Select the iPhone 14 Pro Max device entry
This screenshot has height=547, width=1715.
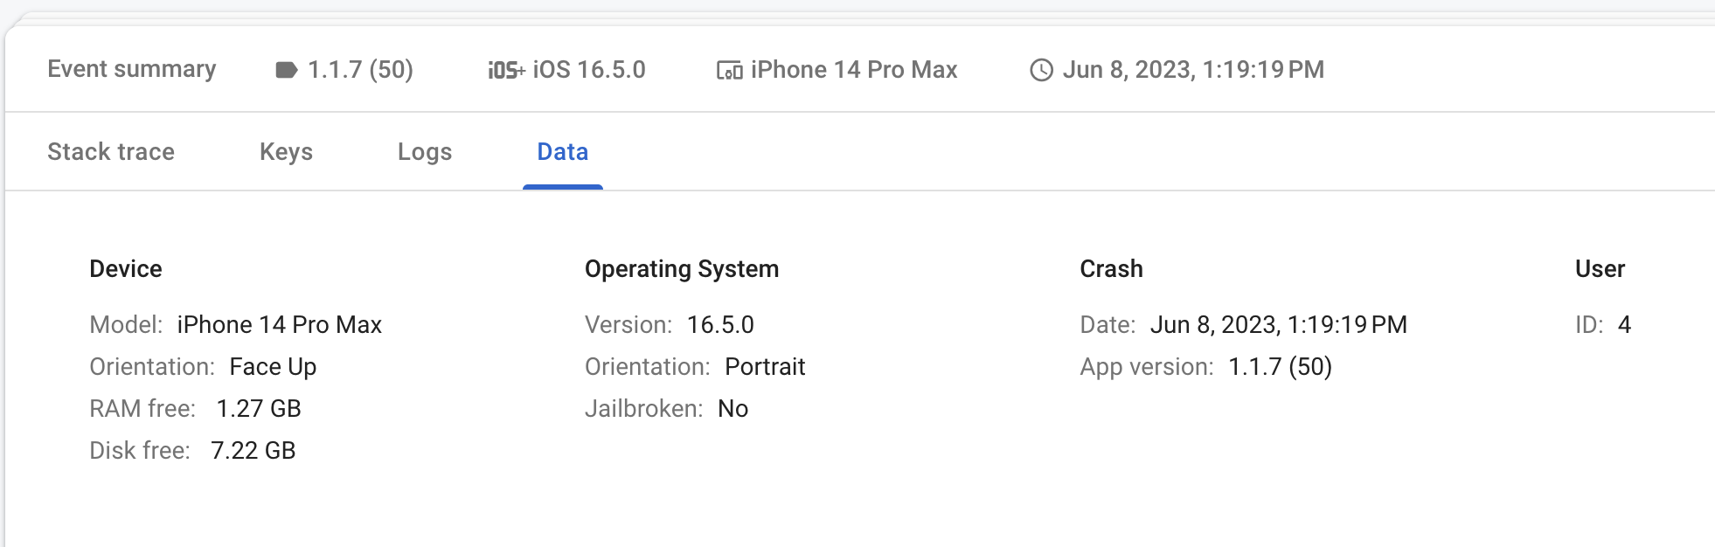[x=854, y=69]
